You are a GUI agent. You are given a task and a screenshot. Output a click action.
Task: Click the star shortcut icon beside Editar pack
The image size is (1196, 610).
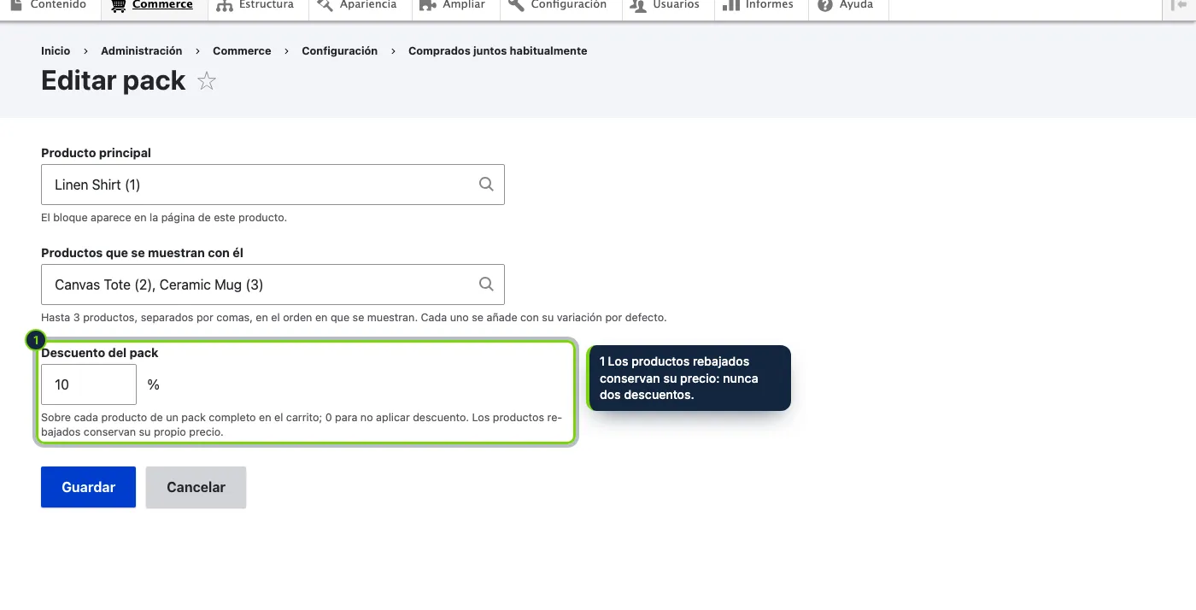pyautogui.click(x=207, y=81)
